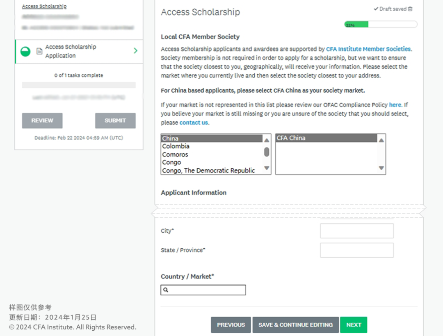Screen dimensions: 443x336
Task: Click the trash icon beside Draft saved
Action: click(x=410, y=9)
